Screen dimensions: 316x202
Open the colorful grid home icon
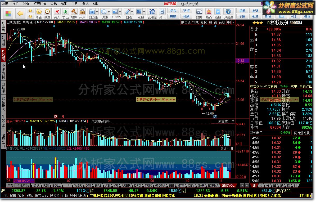click(8, 14)
